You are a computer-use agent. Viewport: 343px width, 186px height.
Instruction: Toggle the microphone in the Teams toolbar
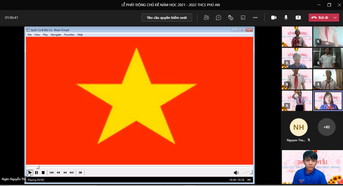tap(286, 18)
